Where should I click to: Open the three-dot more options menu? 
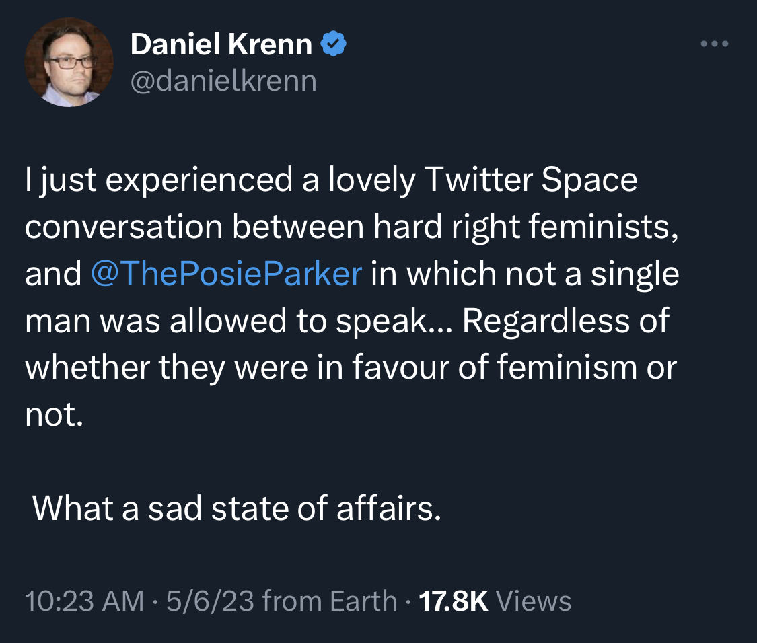714,44
